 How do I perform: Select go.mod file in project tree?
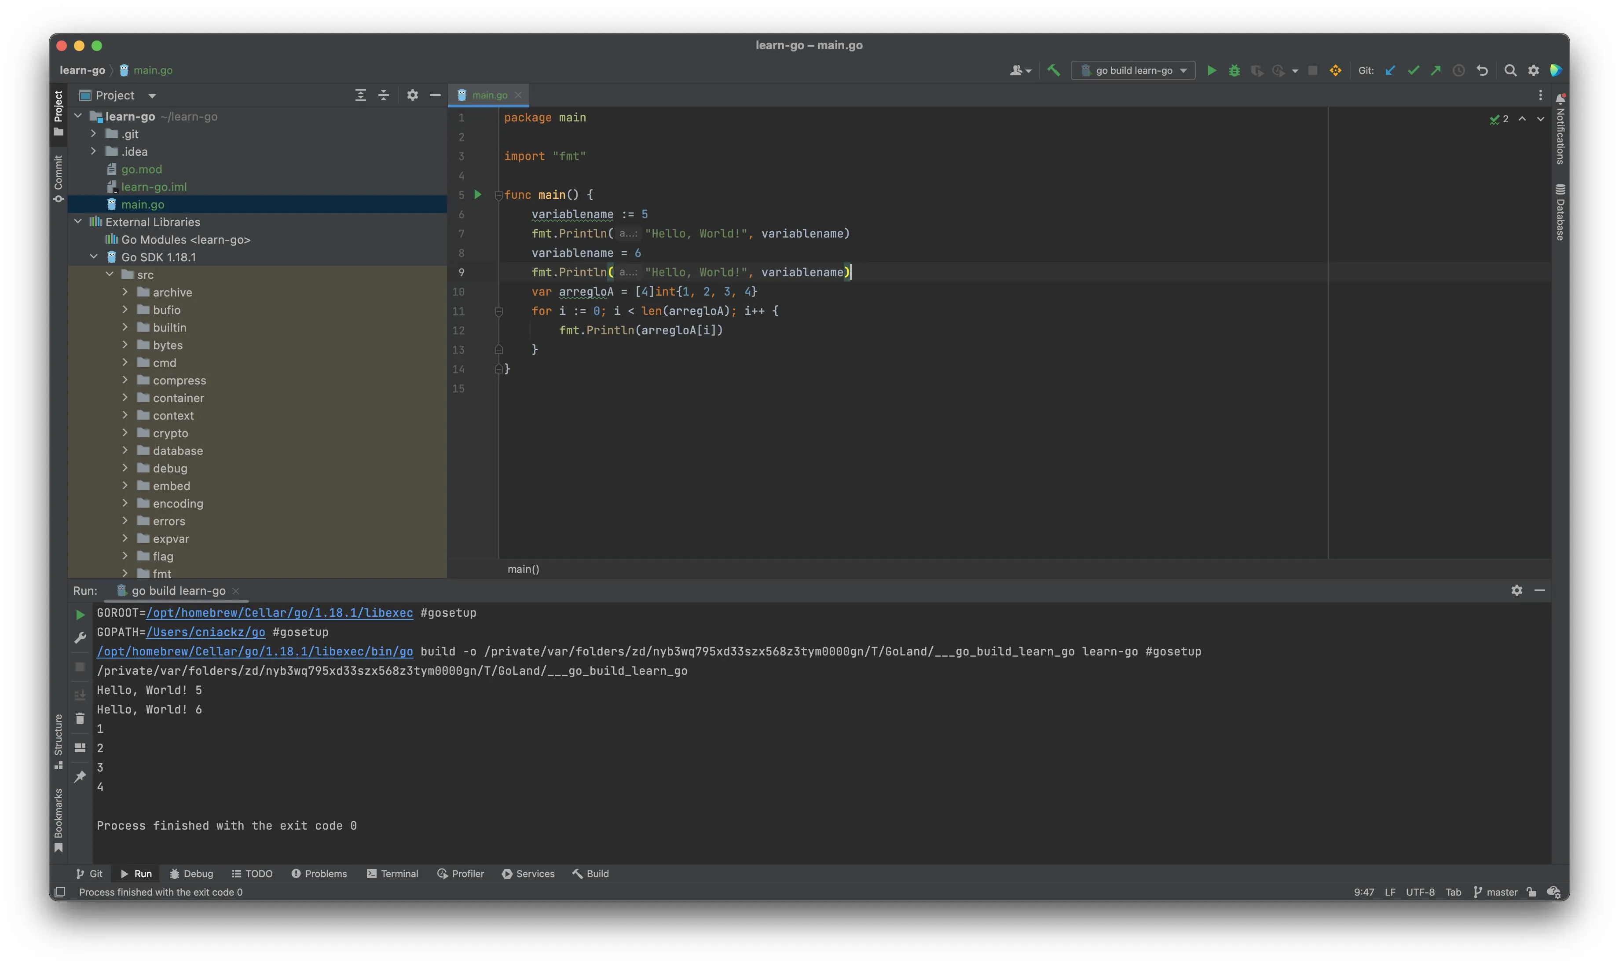coord(141,169)
